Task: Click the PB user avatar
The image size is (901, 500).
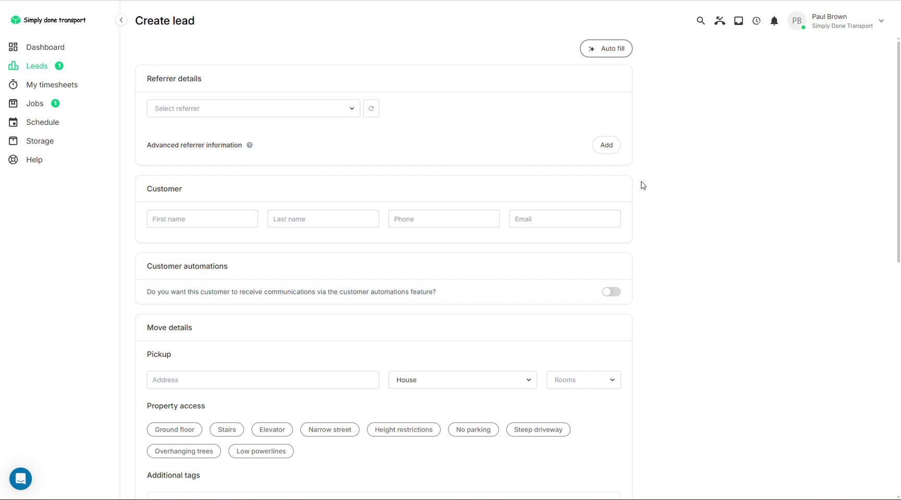Action: tap(797, 21)
